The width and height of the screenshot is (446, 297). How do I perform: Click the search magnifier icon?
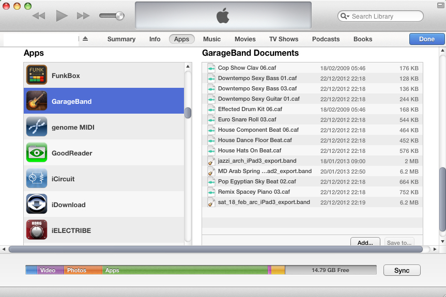point(345,16)
